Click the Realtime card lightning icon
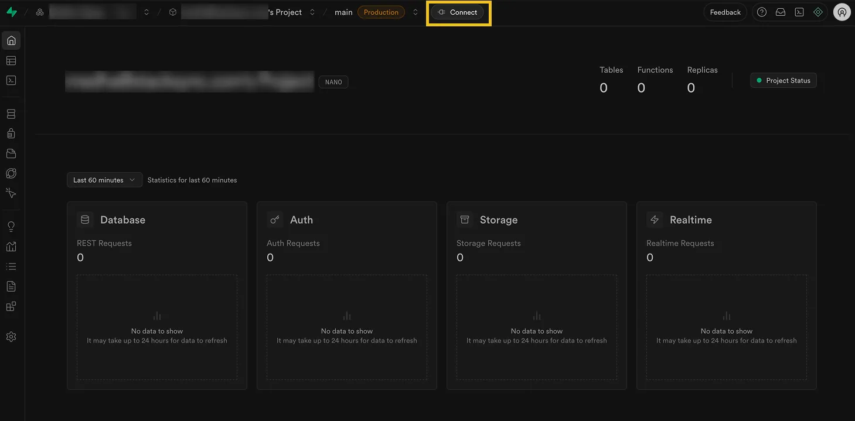The height and width of the screenshot is (421, 855). 655,220
